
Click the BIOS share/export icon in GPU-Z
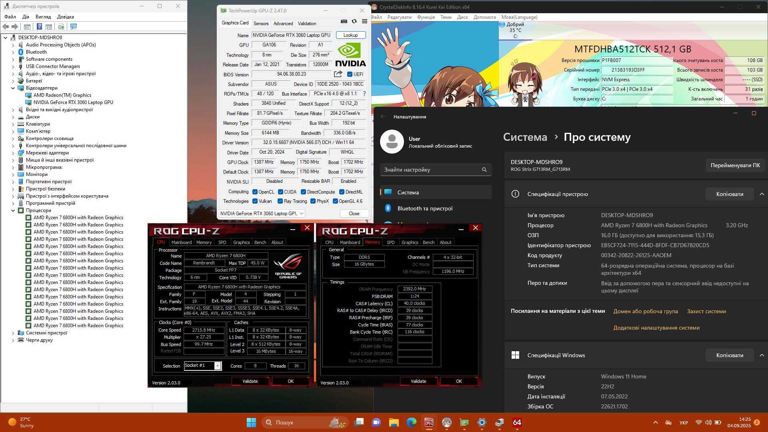[338, 74]
